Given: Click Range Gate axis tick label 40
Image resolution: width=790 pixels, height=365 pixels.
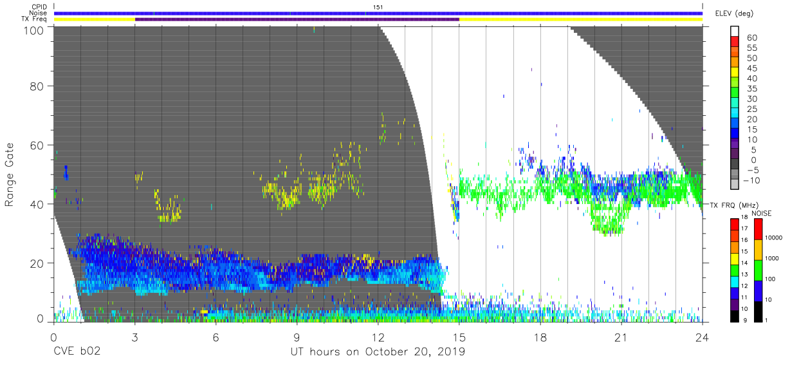Looking at the screenshot, I should 37,204.
